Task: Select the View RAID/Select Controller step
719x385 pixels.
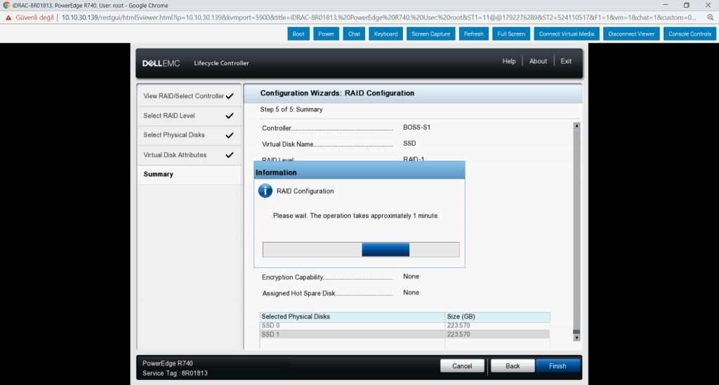Action: pyautogui.click(x=184, y=96)
